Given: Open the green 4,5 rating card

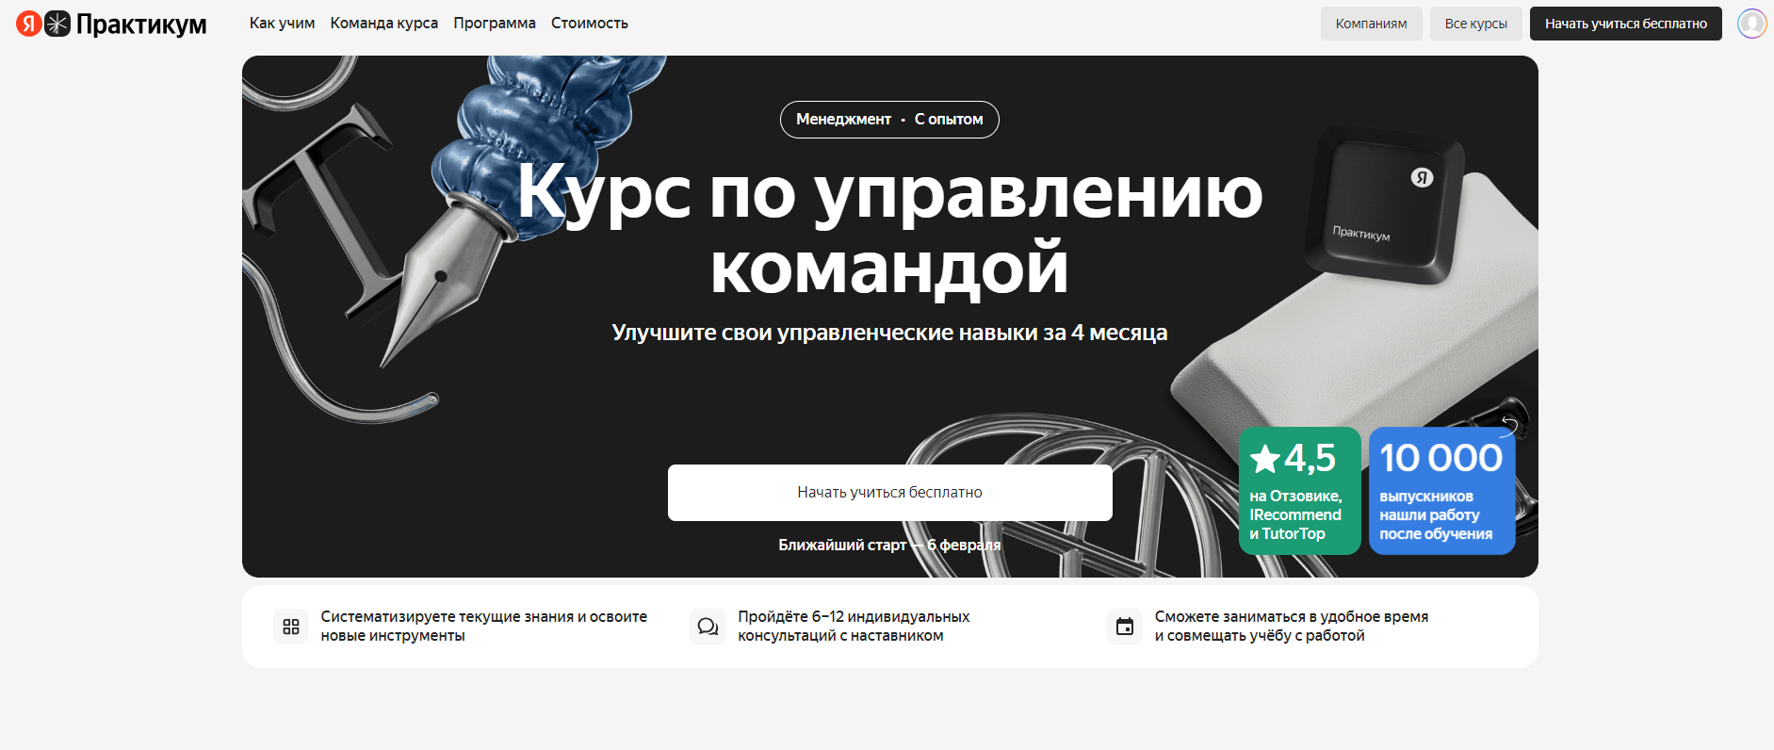Looking at the screenshot, I should 1300,491.
